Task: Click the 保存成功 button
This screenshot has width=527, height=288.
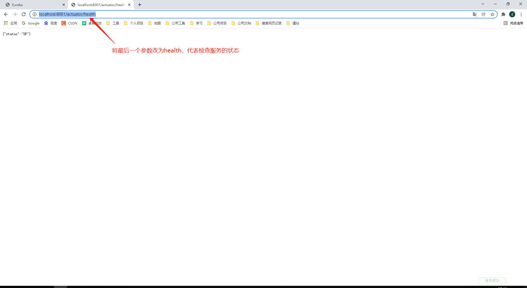Action: pyautogui.click(x=492, y=281)
